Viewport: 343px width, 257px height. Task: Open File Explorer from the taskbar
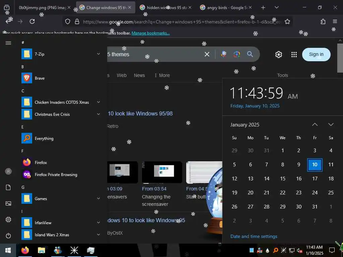point(41,250)
